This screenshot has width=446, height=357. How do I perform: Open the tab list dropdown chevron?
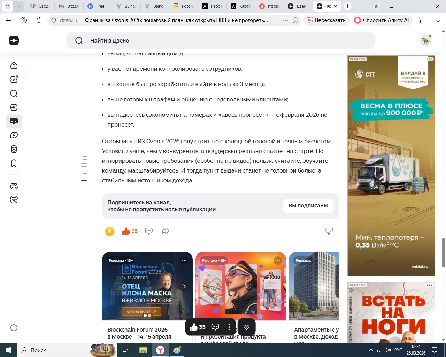[x=19, y=6]
